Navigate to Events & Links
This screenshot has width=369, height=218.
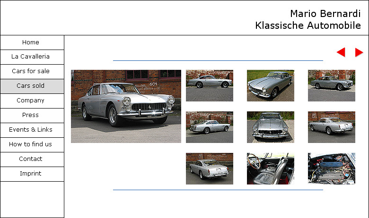coord(32,130)
